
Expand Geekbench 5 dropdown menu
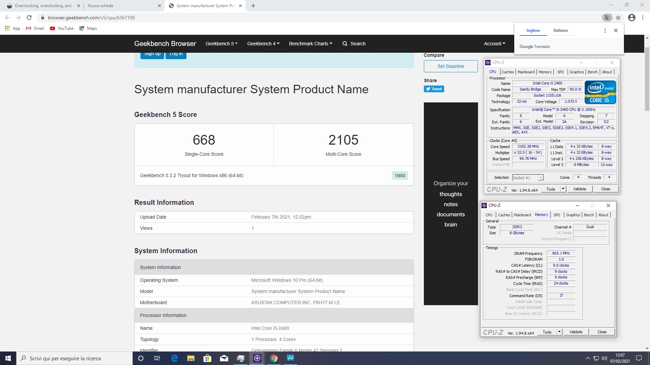221,44
